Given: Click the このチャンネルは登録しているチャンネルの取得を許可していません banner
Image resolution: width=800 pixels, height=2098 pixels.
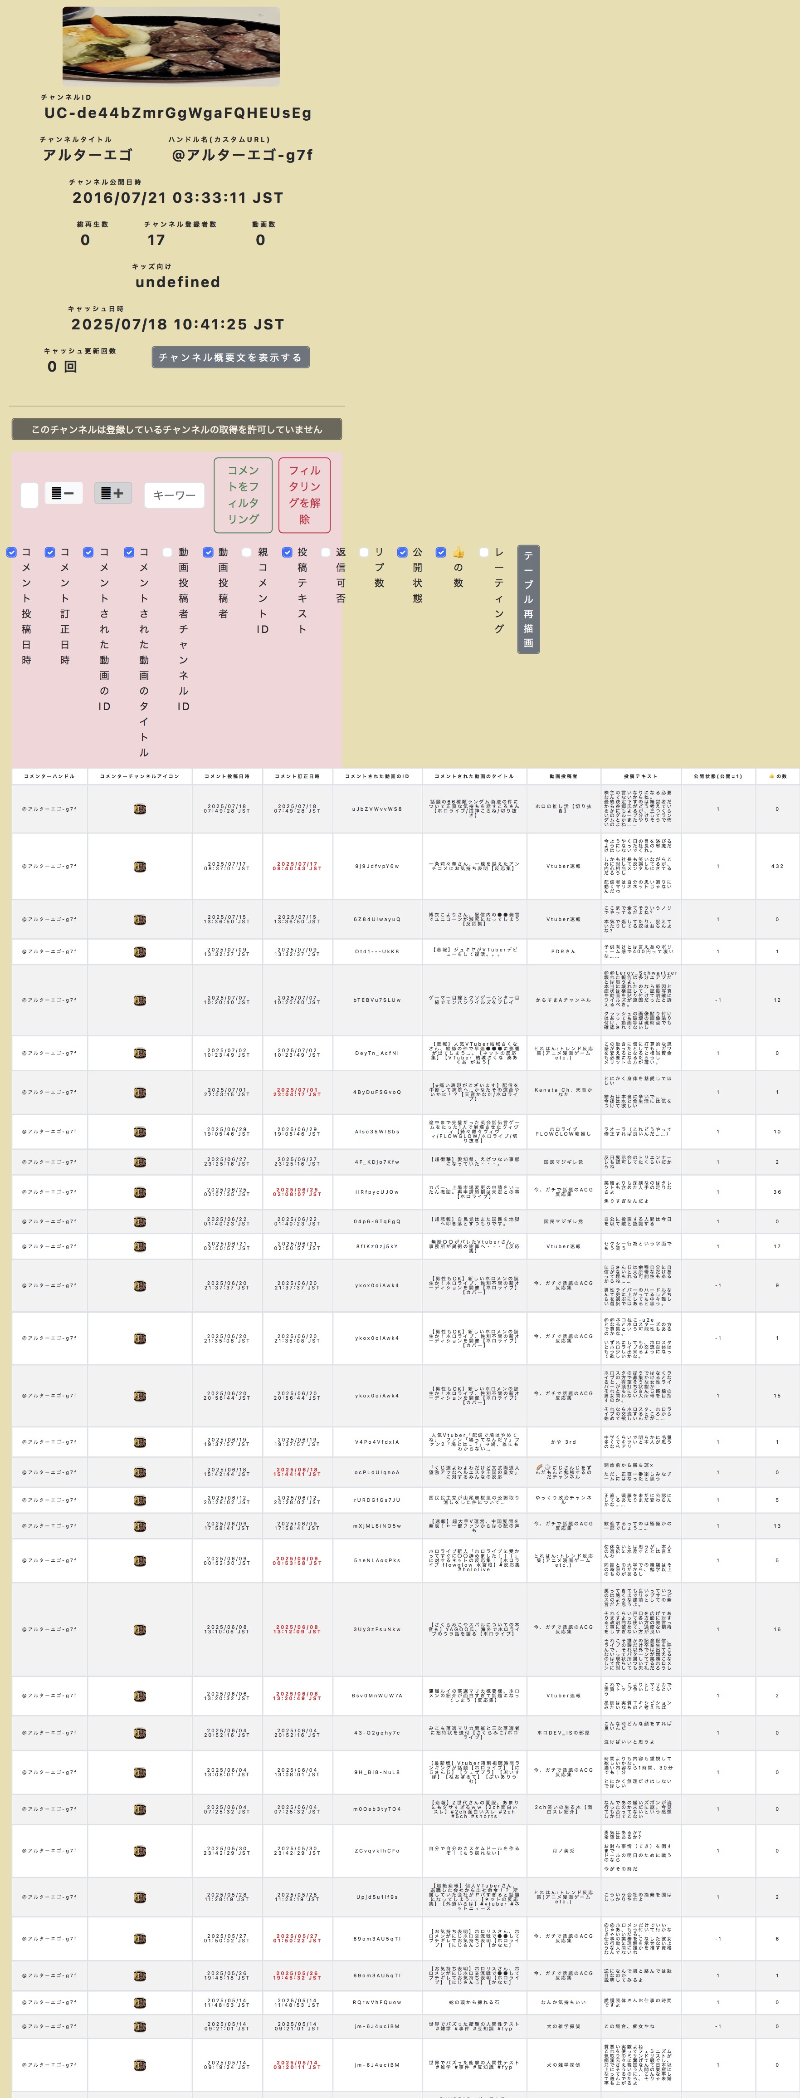Looking at the screenshot, I should [x=176, y=429].
